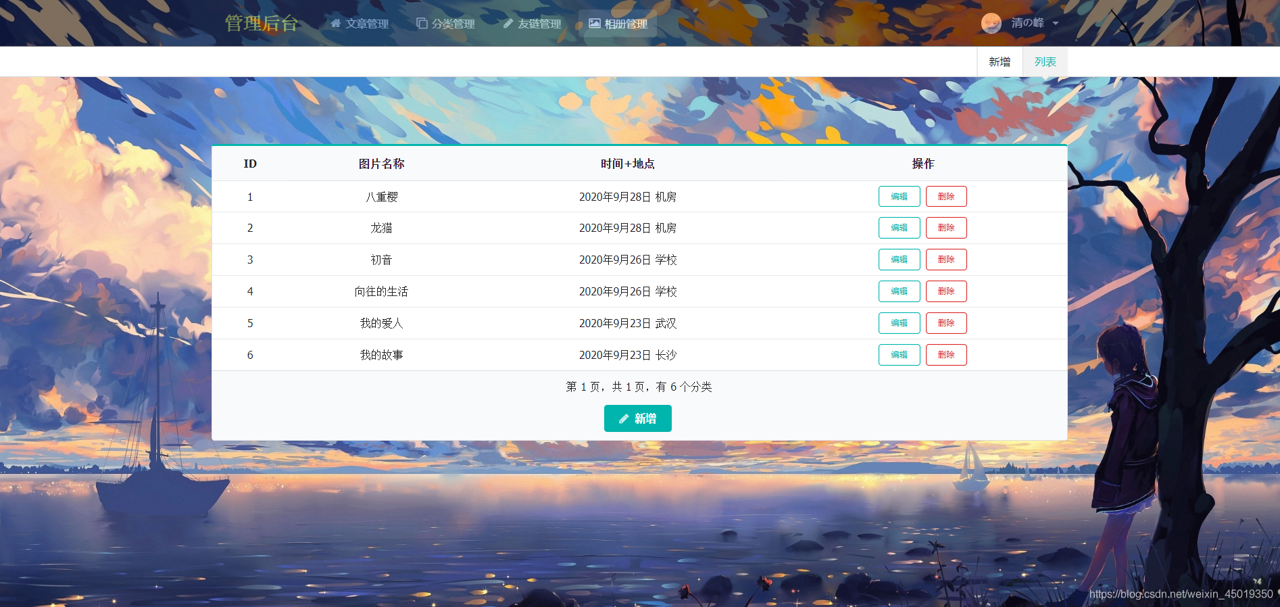Viewport: 1280px width, 607px height.
Task: Edit the 龙猫 entry
Action: pyautogui.click(x=899, y=228)
